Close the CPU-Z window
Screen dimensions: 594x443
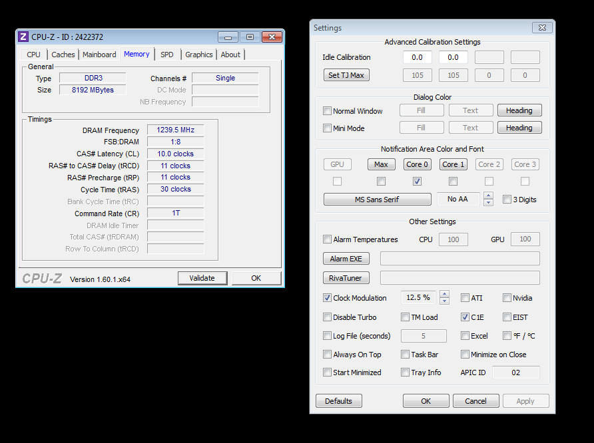click(272, 37)
